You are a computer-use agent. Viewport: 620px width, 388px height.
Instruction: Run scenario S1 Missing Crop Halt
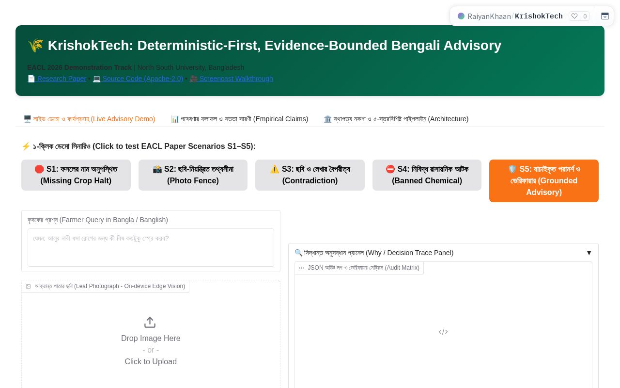[76, 175]
